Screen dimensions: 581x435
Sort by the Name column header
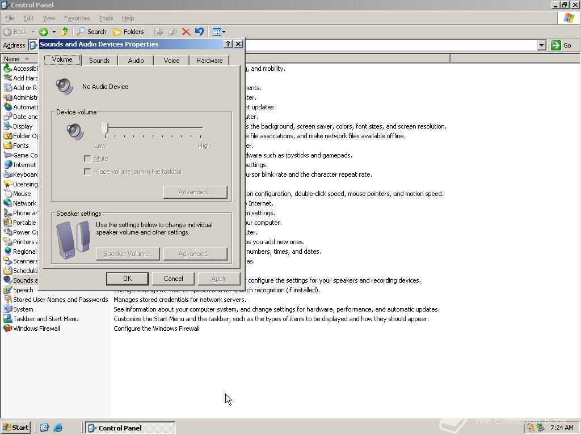coord(19,59)
